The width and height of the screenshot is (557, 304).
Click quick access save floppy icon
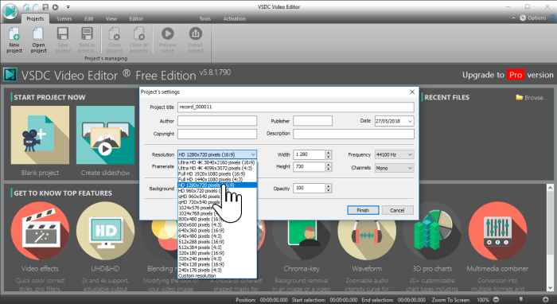(45, 6)
